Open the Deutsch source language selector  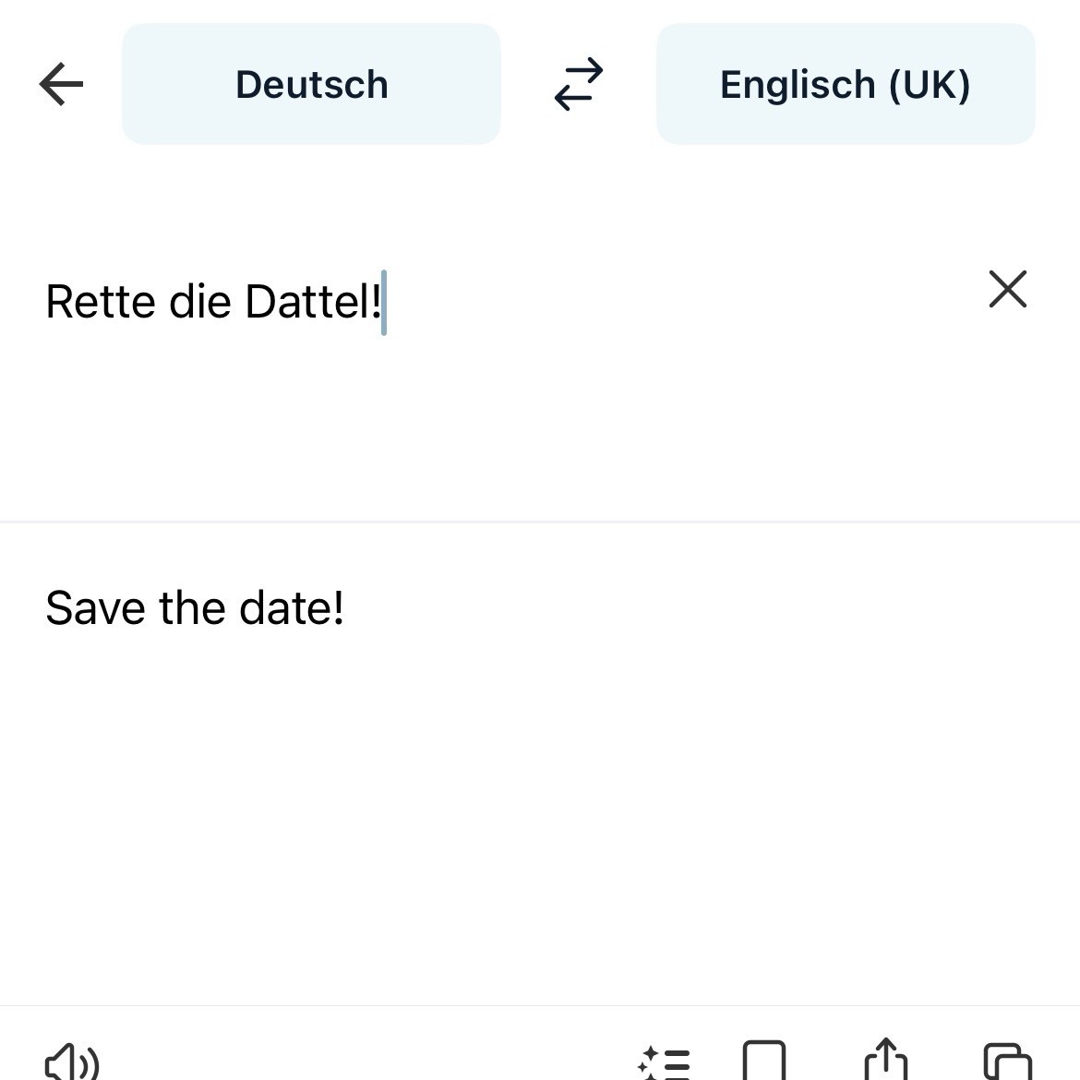coord(311,84)
